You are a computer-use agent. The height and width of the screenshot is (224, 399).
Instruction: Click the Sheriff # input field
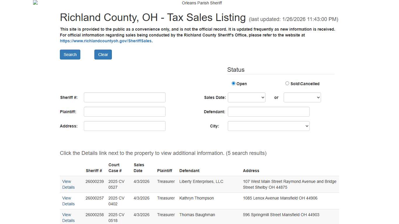tap(124, 97)
